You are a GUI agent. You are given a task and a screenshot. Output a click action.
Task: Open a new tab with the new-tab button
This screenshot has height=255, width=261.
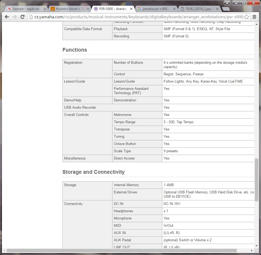pyautogui.click(x=226, y=9)
